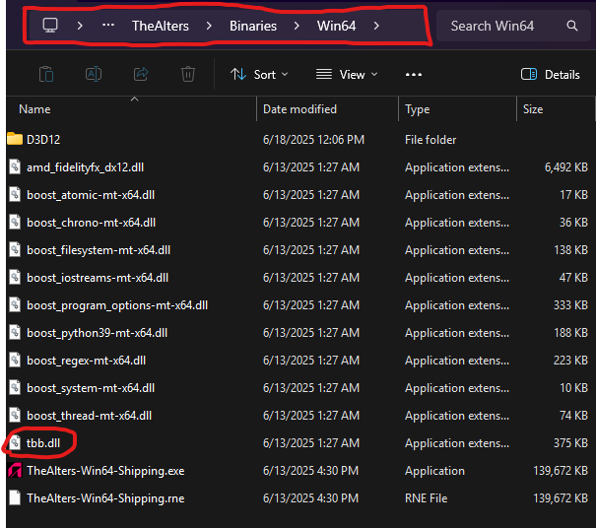Select boost_regex-mt-x64.dll file
Image resolution: width=596 pixels, height=528 pixels.
pyautogui.click(x=86, y=361)
